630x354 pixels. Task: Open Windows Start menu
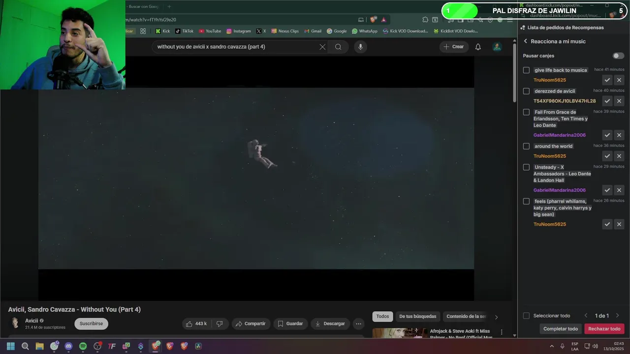(11, 346)
